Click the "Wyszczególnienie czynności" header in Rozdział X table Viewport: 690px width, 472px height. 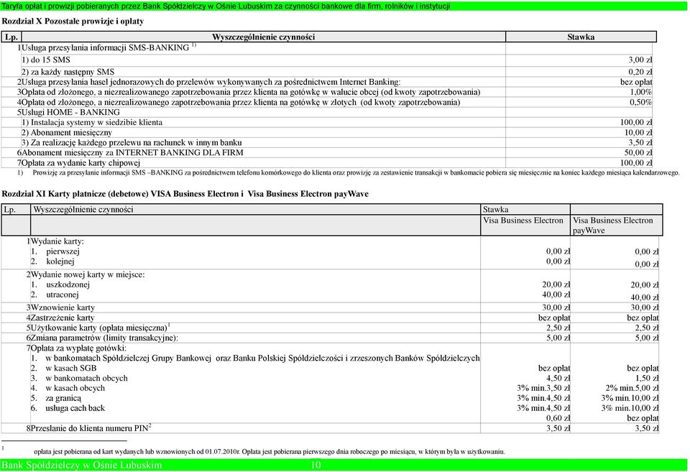click(263, 37)
